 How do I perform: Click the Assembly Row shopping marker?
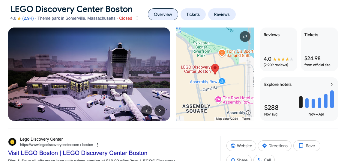[222, 81]
